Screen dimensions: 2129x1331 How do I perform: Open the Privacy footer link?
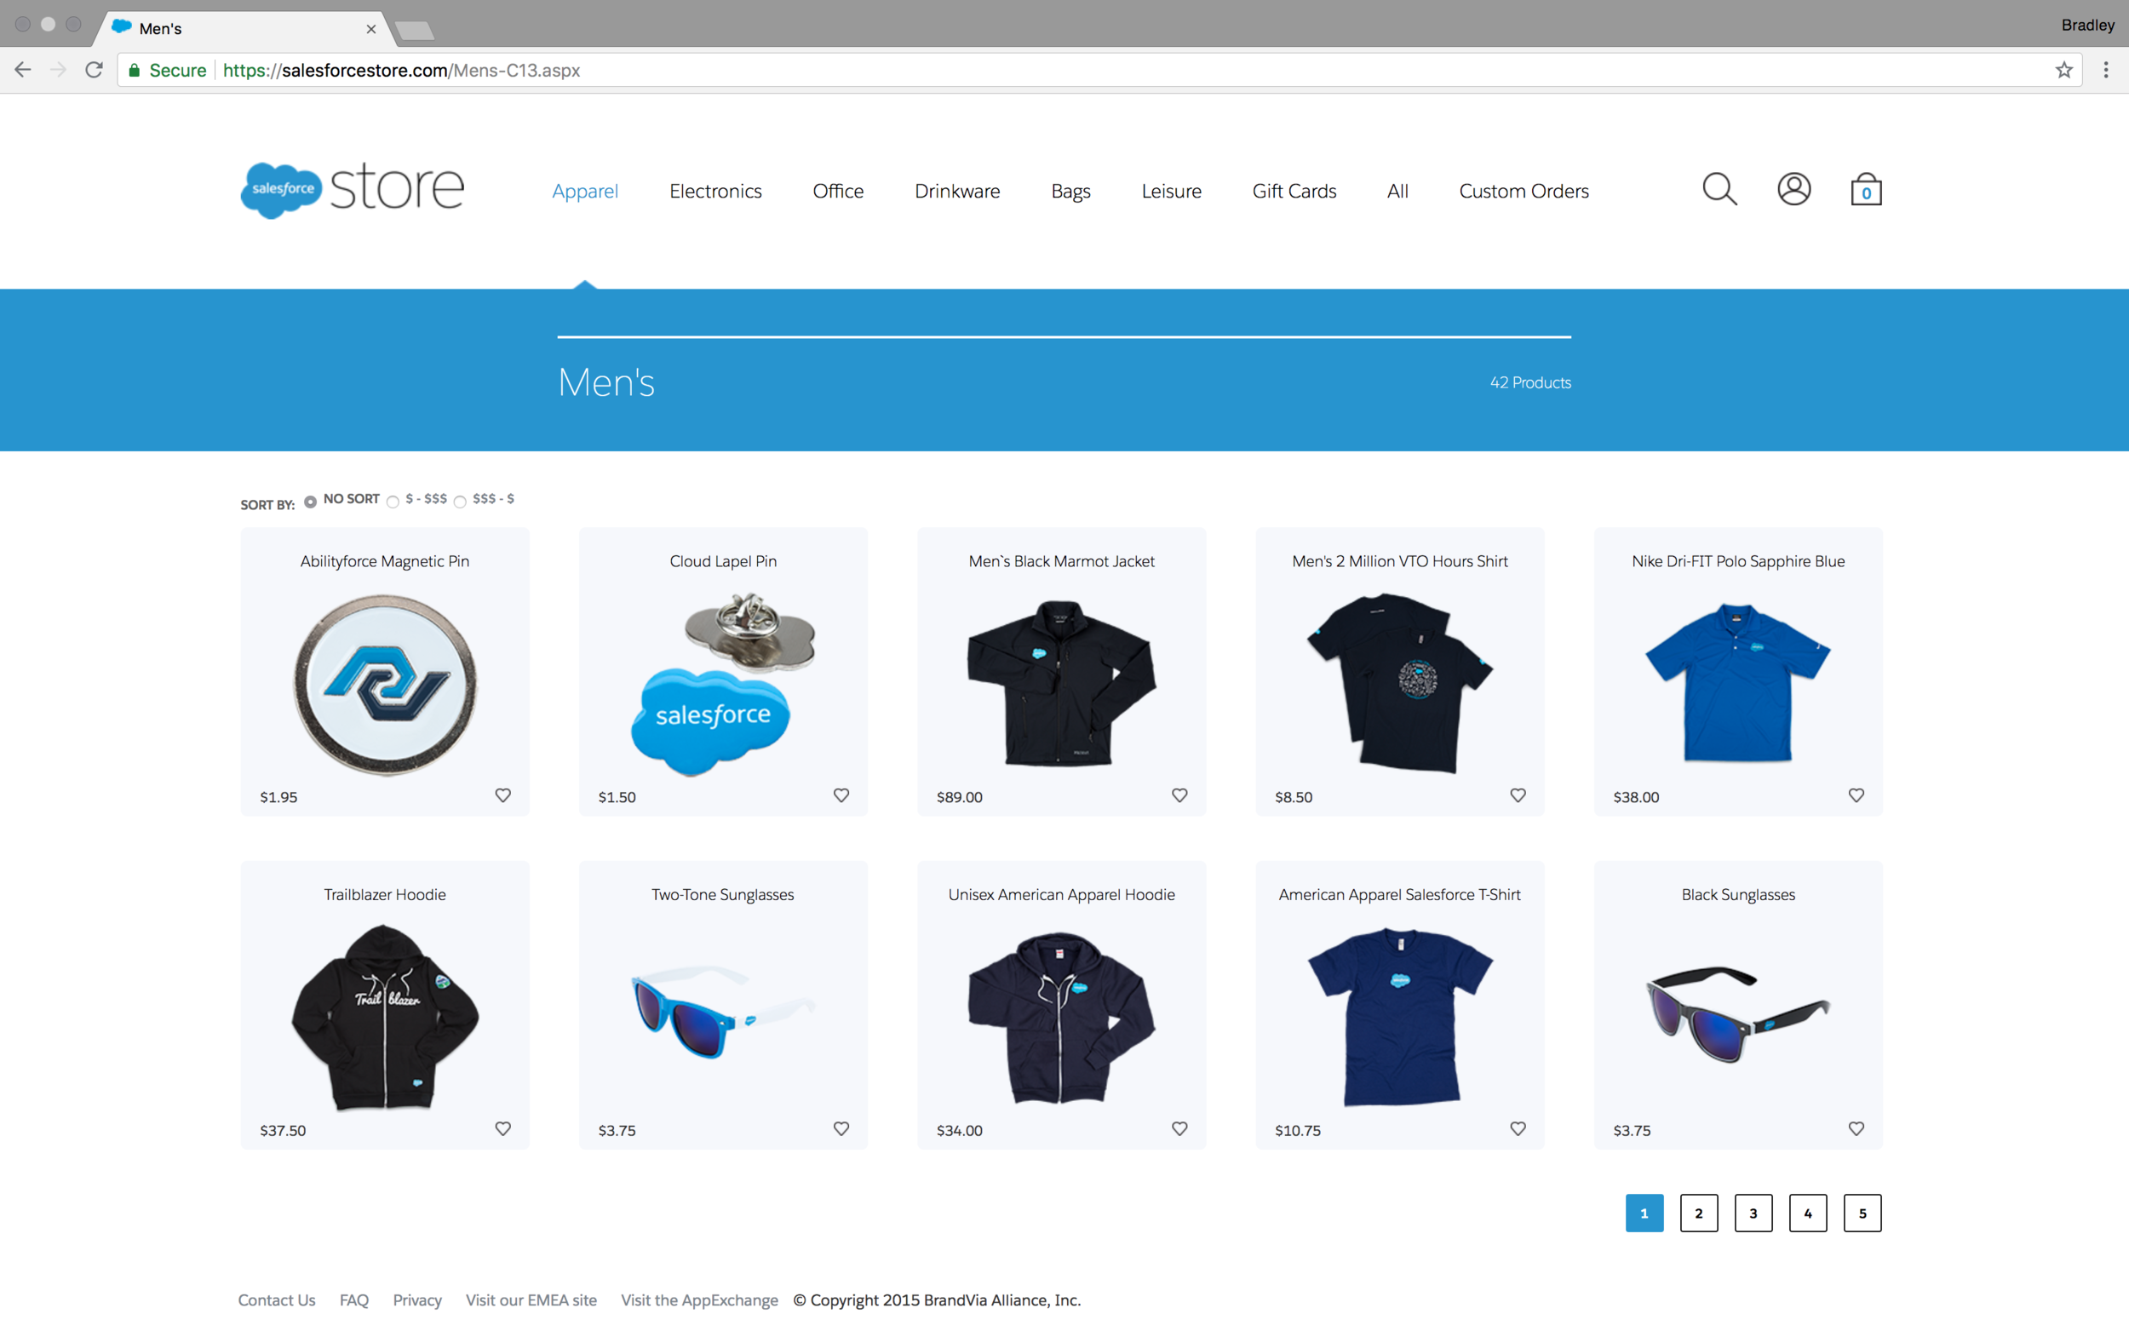coord(417,1300)
